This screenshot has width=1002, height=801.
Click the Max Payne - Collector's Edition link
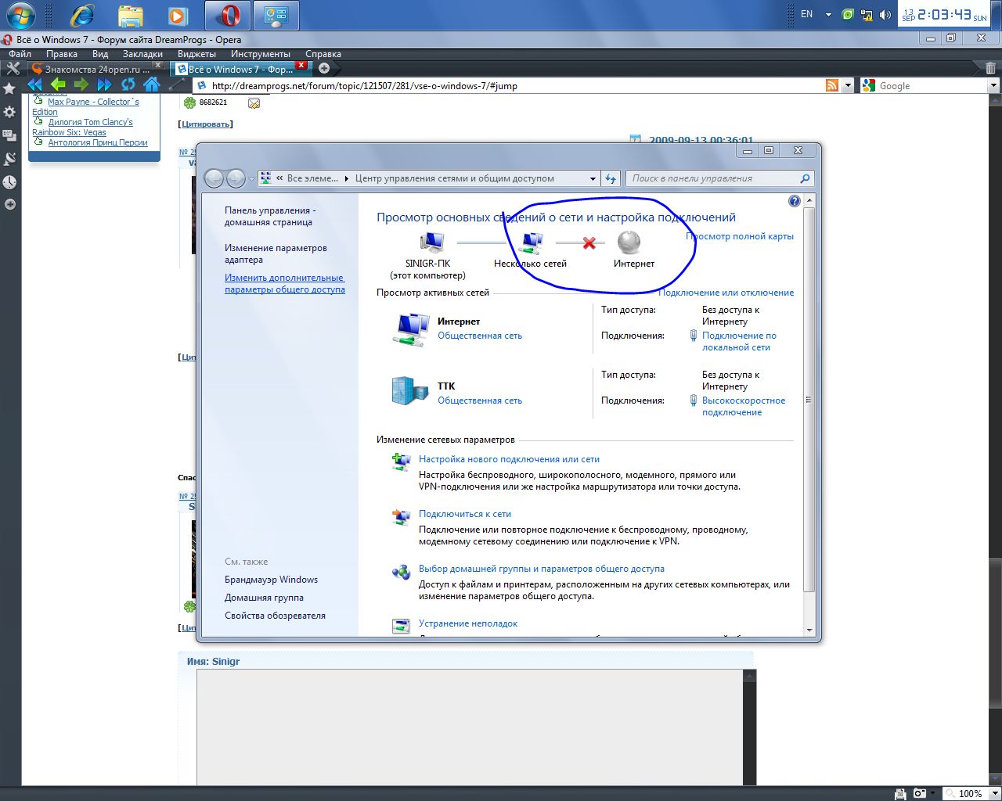click(85, 106)
